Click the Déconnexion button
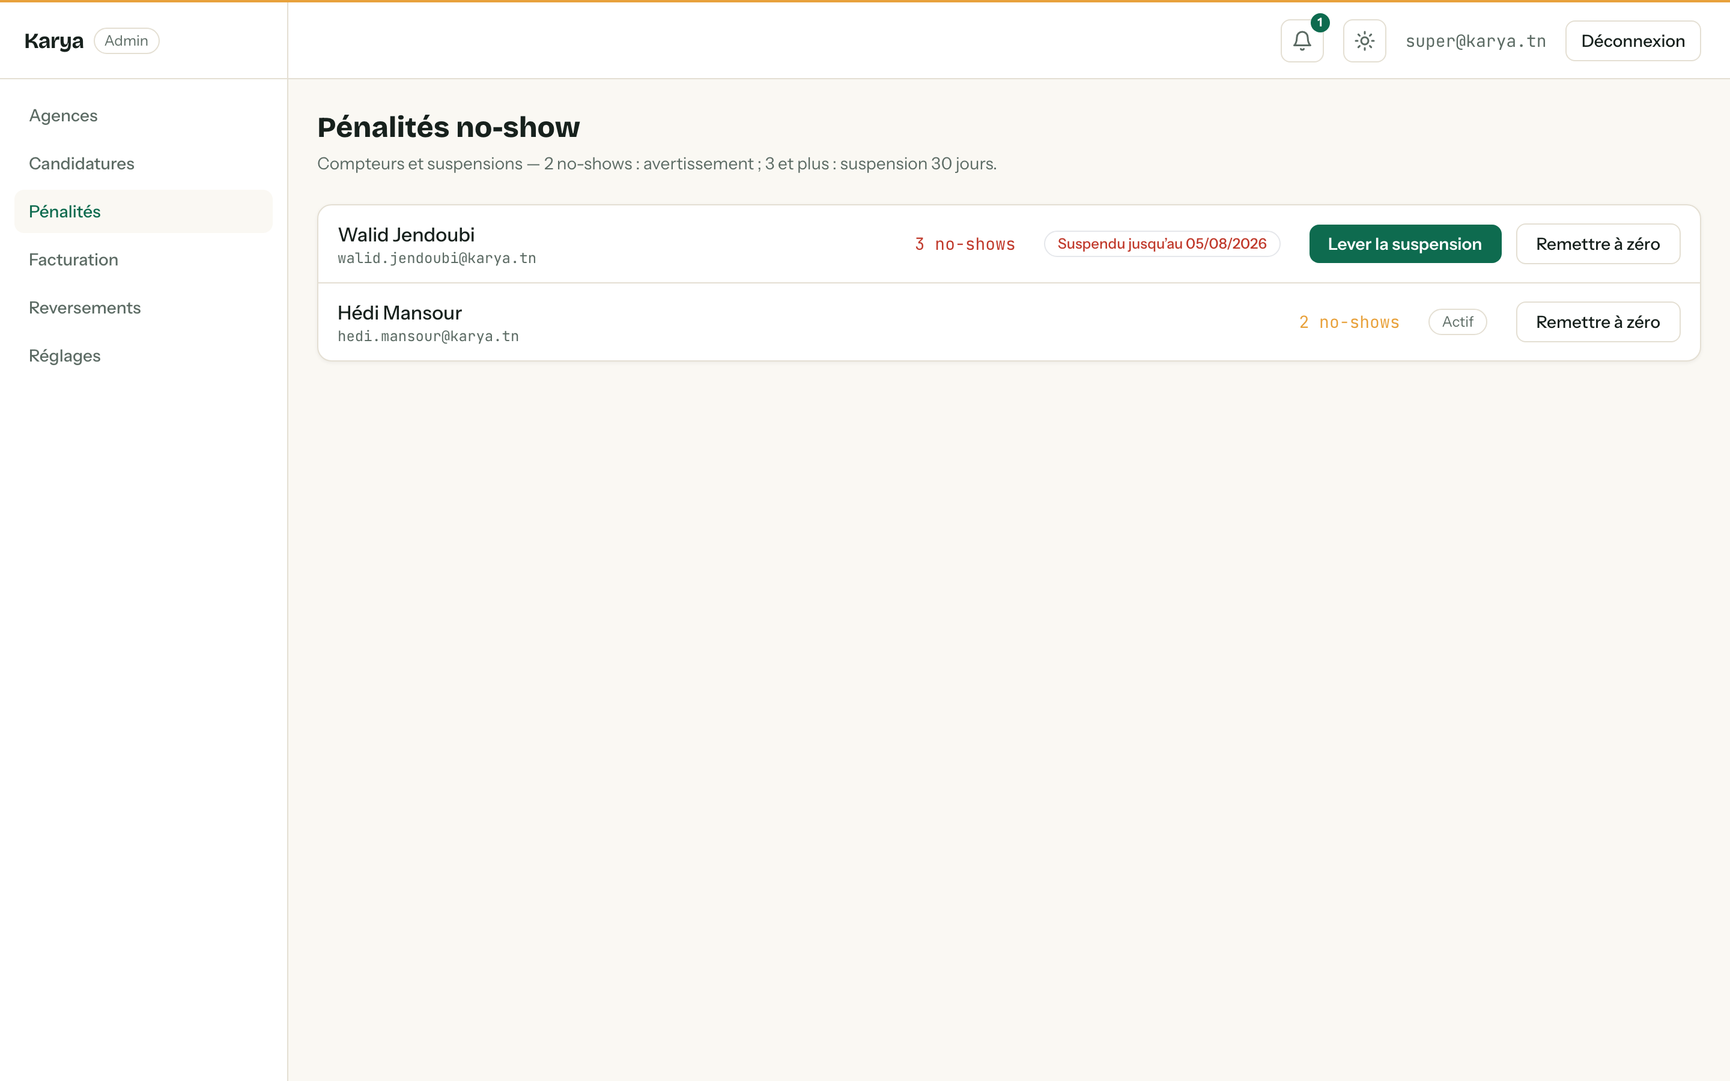Image resolution: width=1730 pixels, height=1081 pixels. coord(1633,41)
